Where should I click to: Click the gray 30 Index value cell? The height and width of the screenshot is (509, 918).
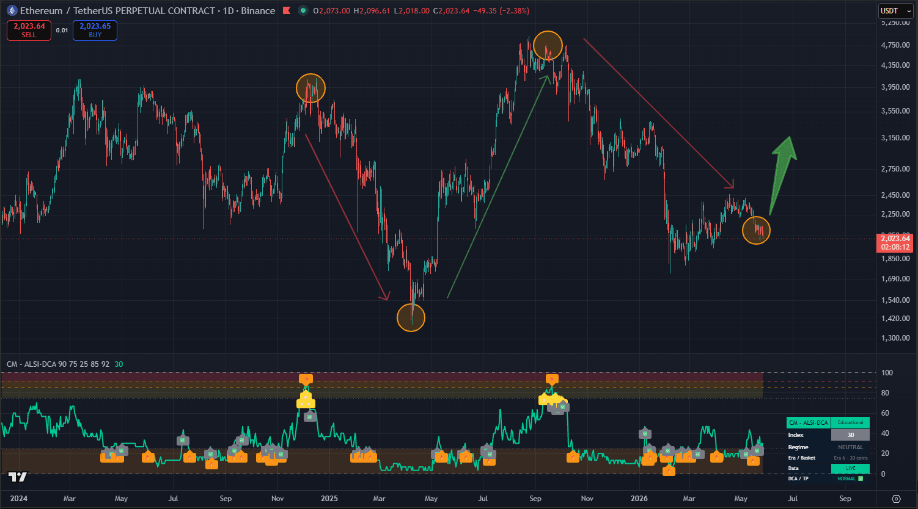850,435
